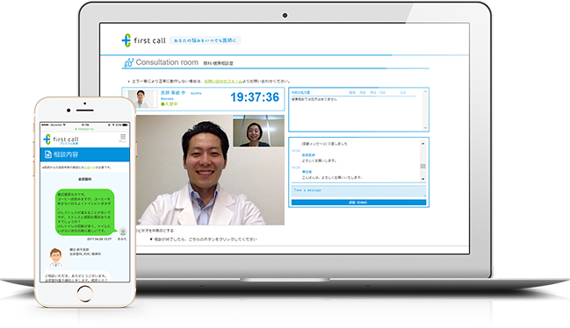
Task: Open the hamburger menu on phone
Action: (123, 137)
